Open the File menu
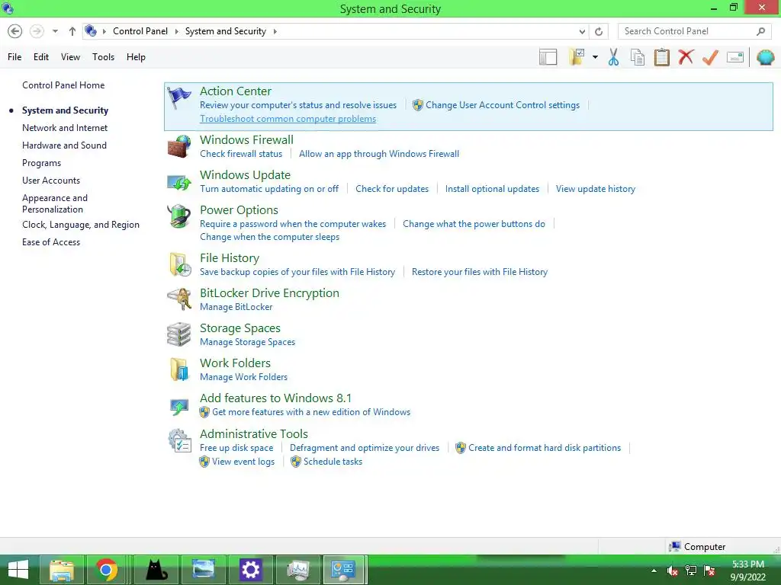The width and height of the screenshot is (781, 585). coord(14,57)
